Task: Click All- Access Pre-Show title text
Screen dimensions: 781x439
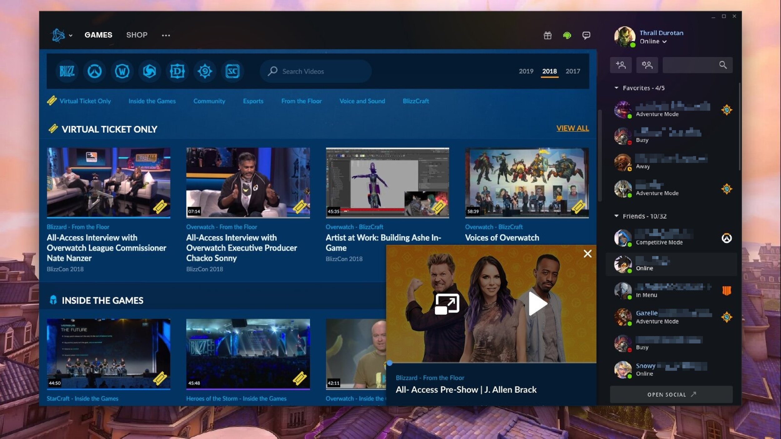Action: point(466,390)
